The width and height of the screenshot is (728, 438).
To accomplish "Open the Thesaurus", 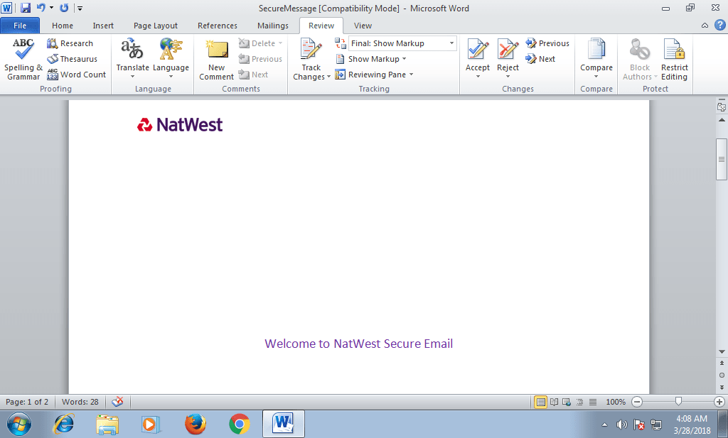I will 72,59.
